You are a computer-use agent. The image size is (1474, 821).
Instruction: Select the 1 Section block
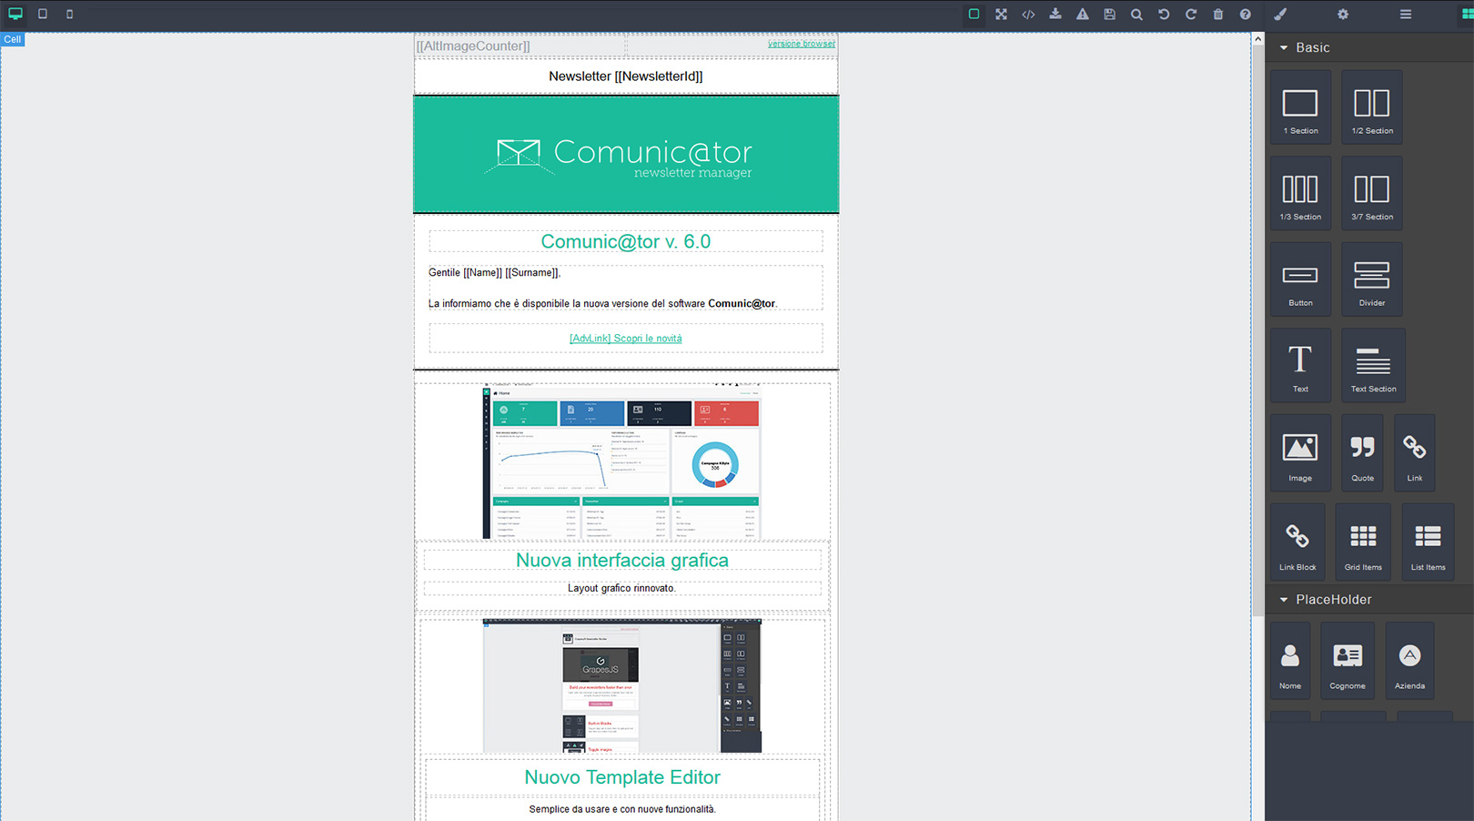pos(1300,107)
